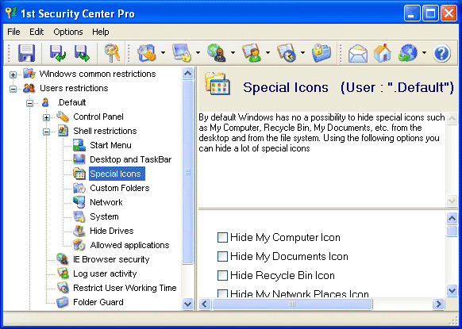The image size is (462, 329).
Task: Click the globe with agent toolbar icon
Action: pyautogui.click(x=217, y=53)
